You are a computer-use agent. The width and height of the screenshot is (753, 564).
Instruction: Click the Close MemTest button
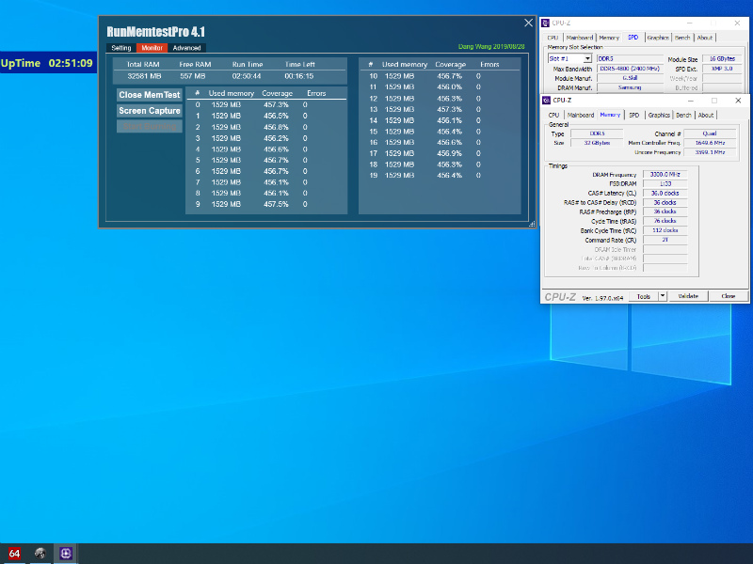(150, 95)
